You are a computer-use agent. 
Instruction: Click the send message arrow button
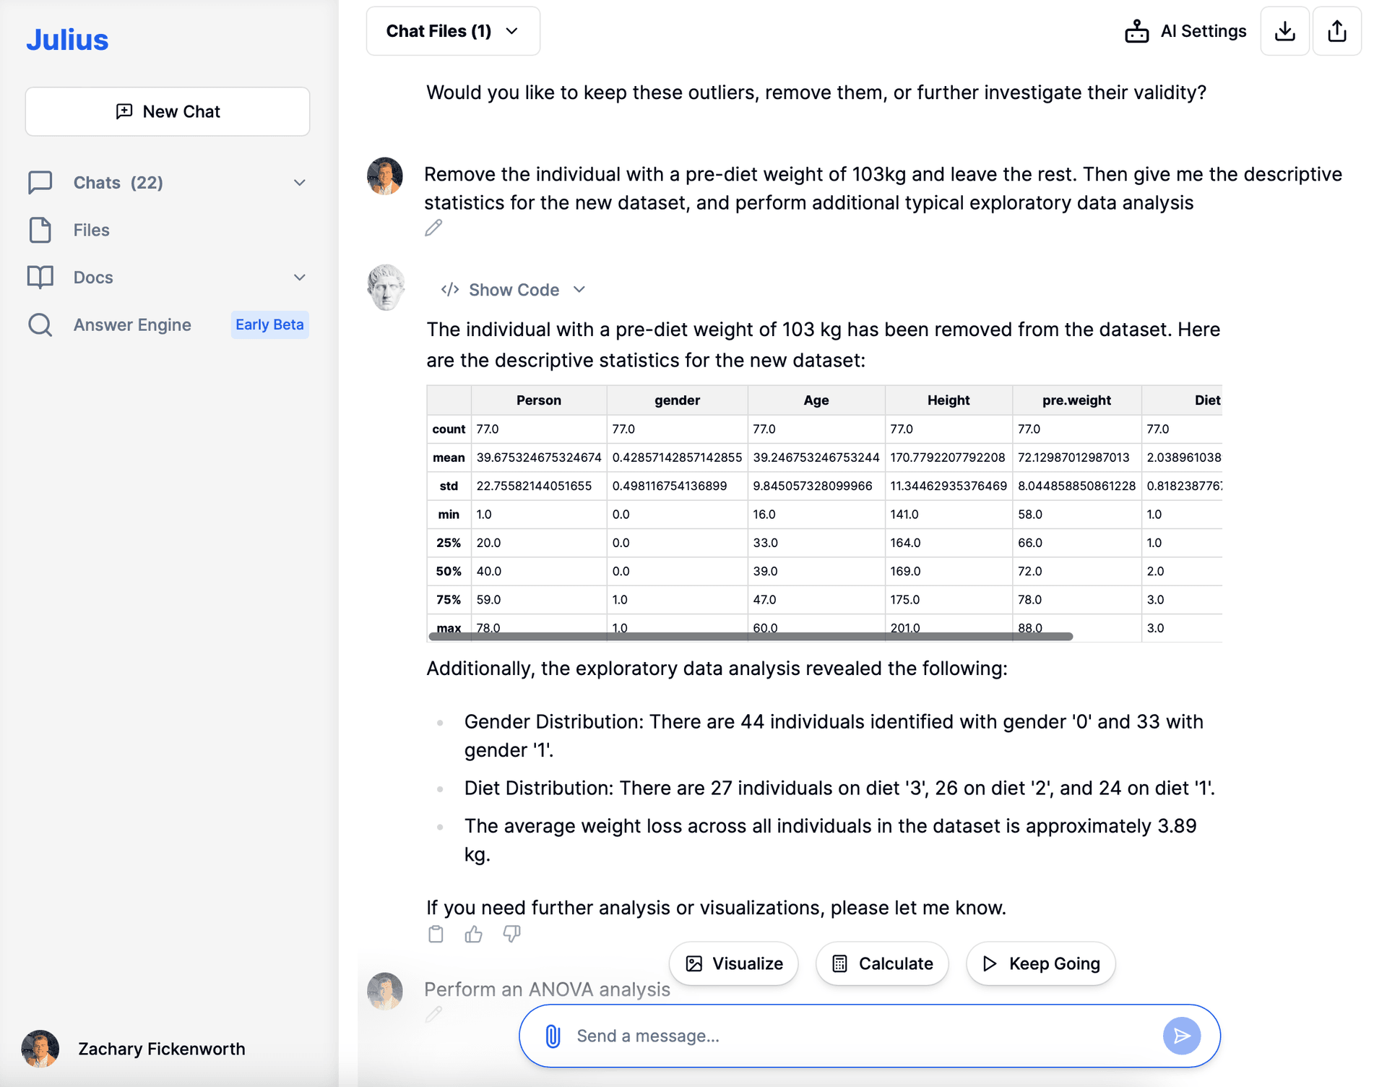[x=1182, y=1036]
